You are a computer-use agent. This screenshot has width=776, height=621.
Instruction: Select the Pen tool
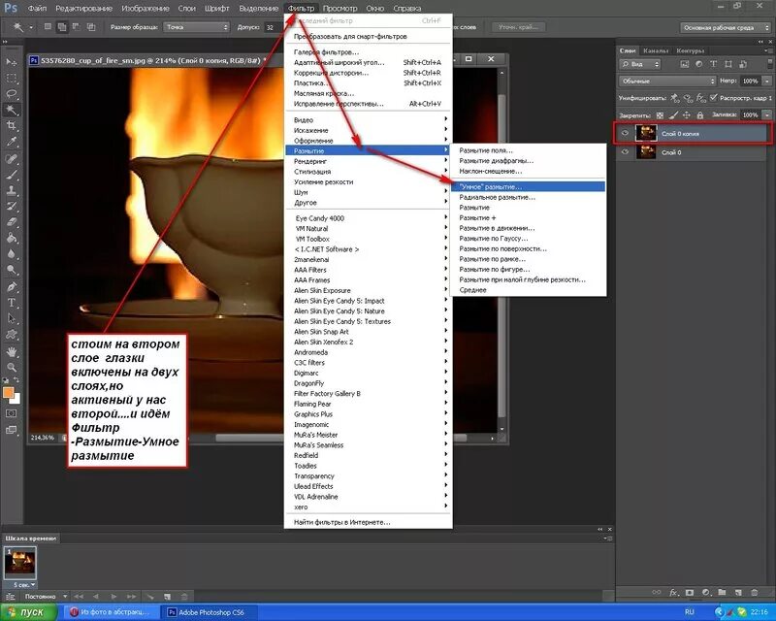pyautogui.click(x=12, y=287)
